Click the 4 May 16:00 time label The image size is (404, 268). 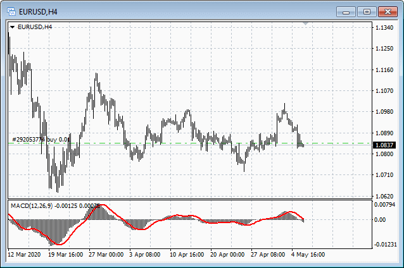coord(308,255)
